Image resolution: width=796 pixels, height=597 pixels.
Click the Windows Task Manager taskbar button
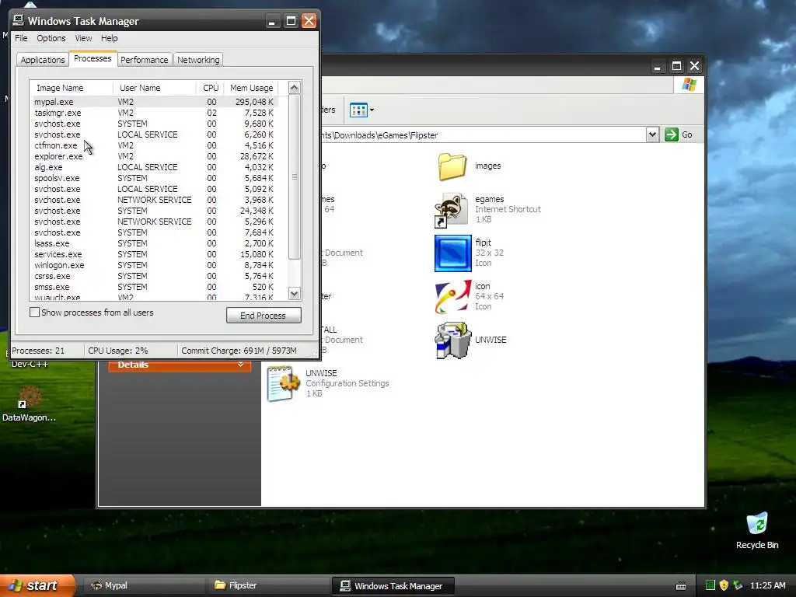[x=393, y=585]
